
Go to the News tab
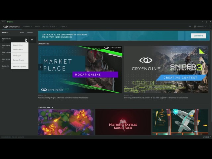click(x=37, y=26)
